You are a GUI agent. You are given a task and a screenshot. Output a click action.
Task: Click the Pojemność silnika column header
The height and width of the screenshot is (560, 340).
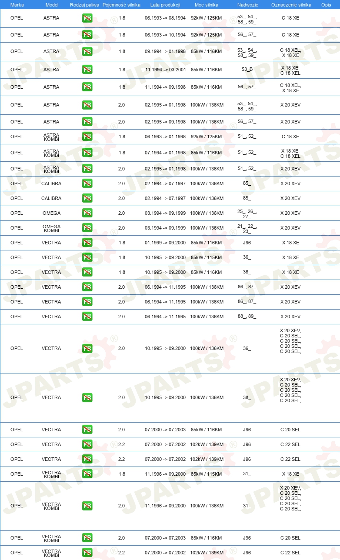click(x=121, y=4)
